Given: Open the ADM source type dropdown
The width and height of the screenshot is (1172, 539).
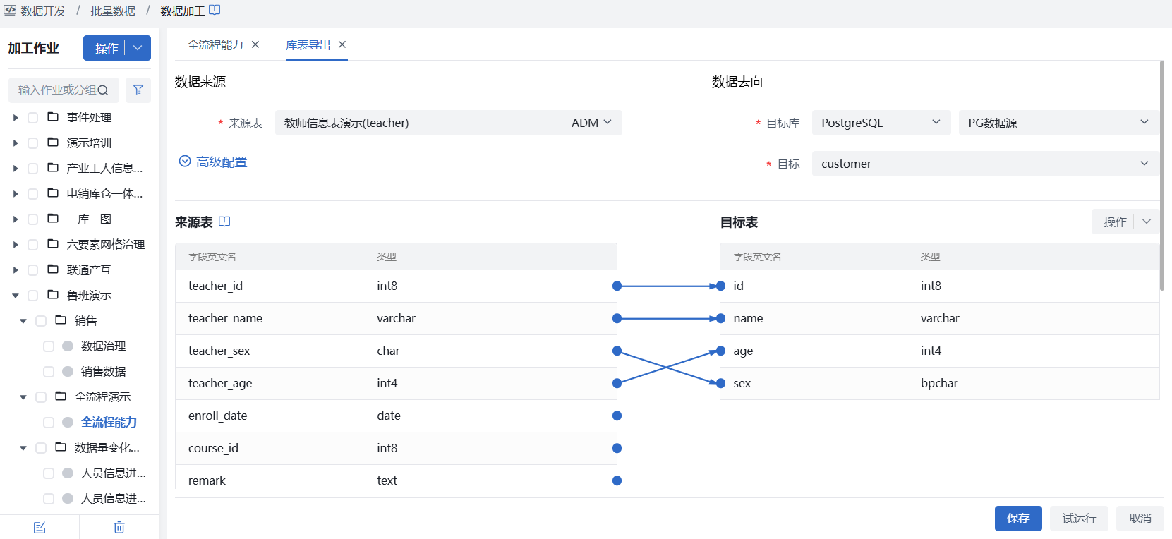Looking at the screenshot, I should point(593,123).
